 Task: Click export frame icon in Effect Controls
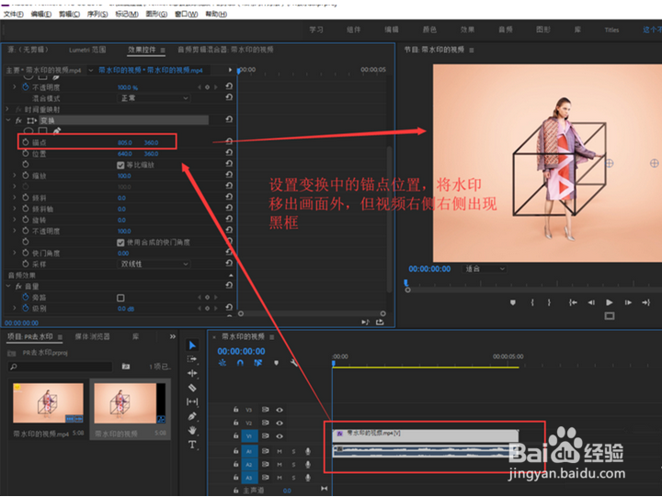[x=380, y=322]
